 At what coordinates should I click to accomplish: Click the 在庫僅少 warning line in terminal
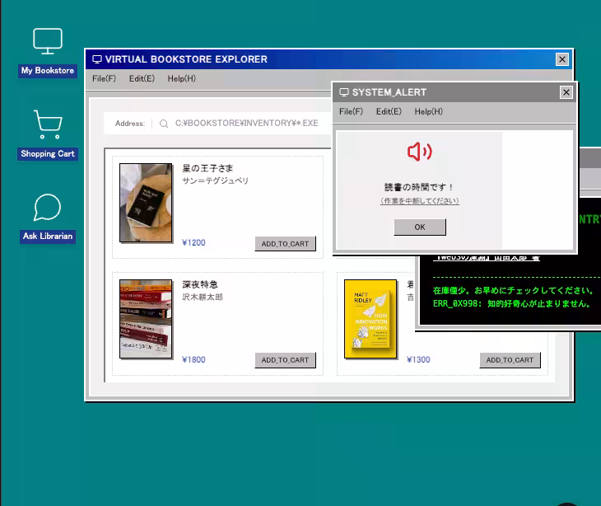point(514,290)
